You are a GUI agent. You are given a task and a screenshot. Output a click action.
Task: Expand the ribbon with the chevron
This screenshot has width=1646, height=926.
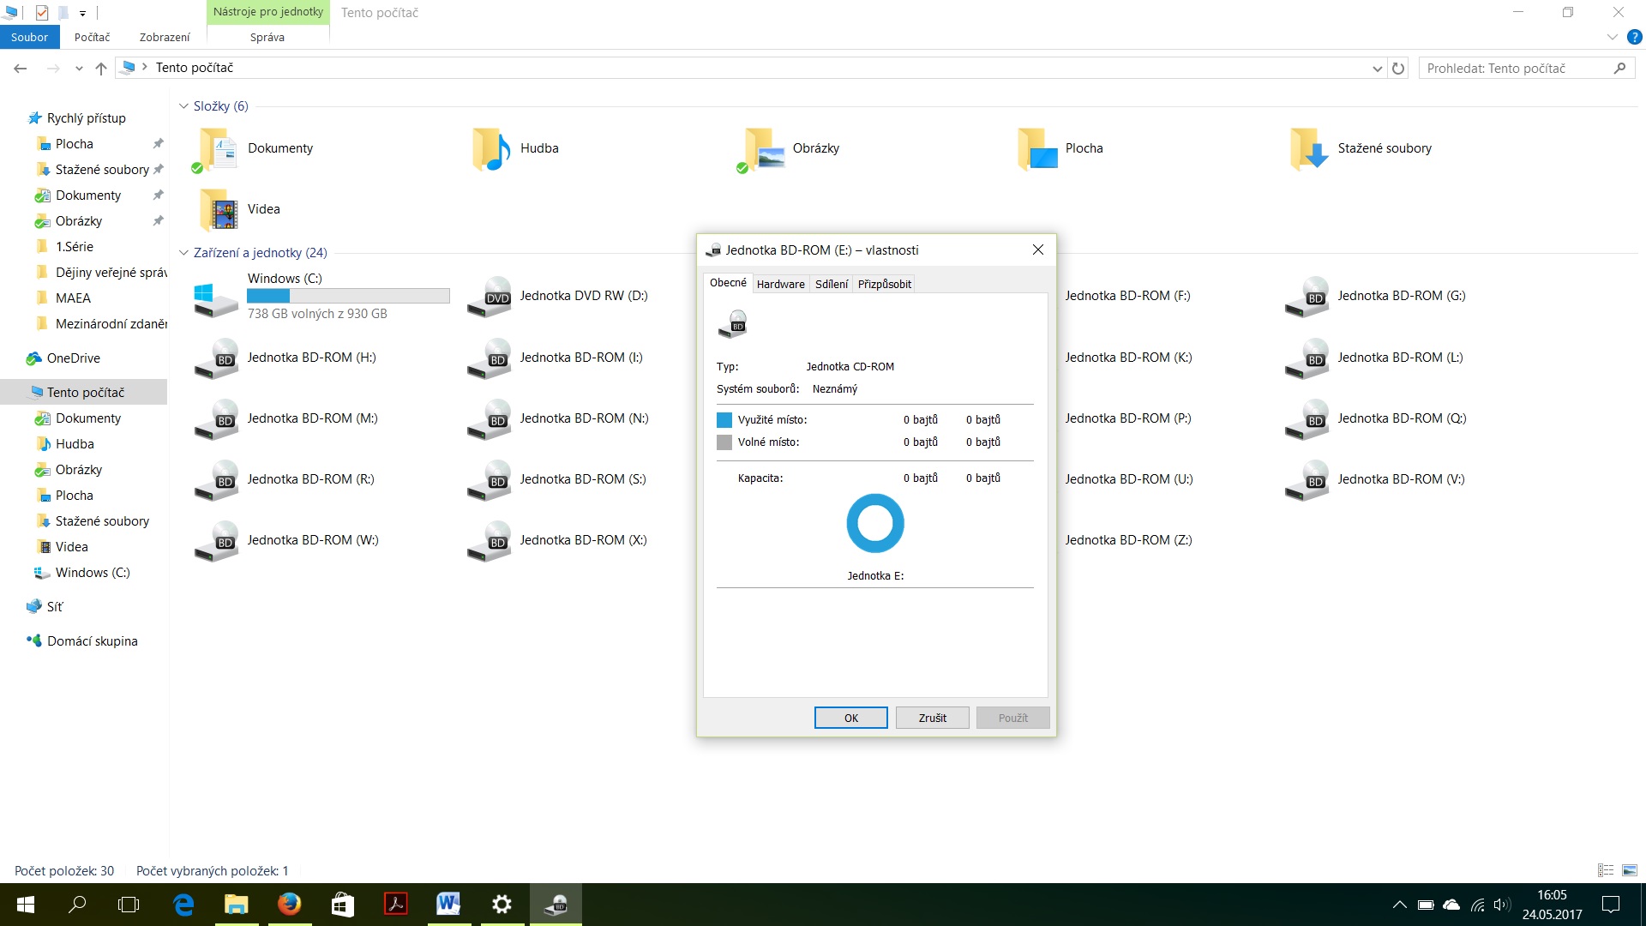[x=1612, y=37]
